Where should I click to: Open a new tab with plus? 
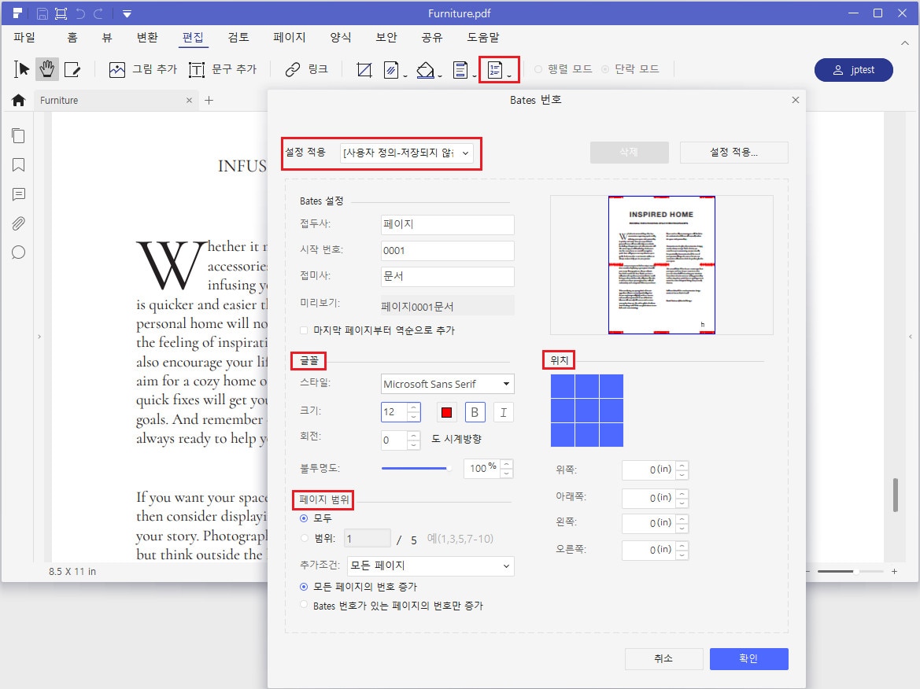point(209,100)
